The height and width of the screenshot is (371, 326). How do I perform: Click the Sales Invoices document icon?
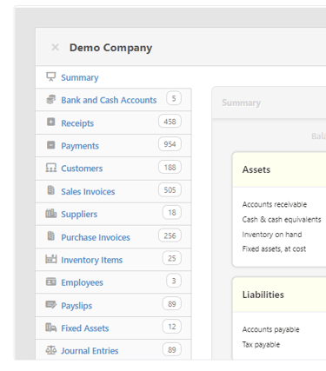coord(51,190)
